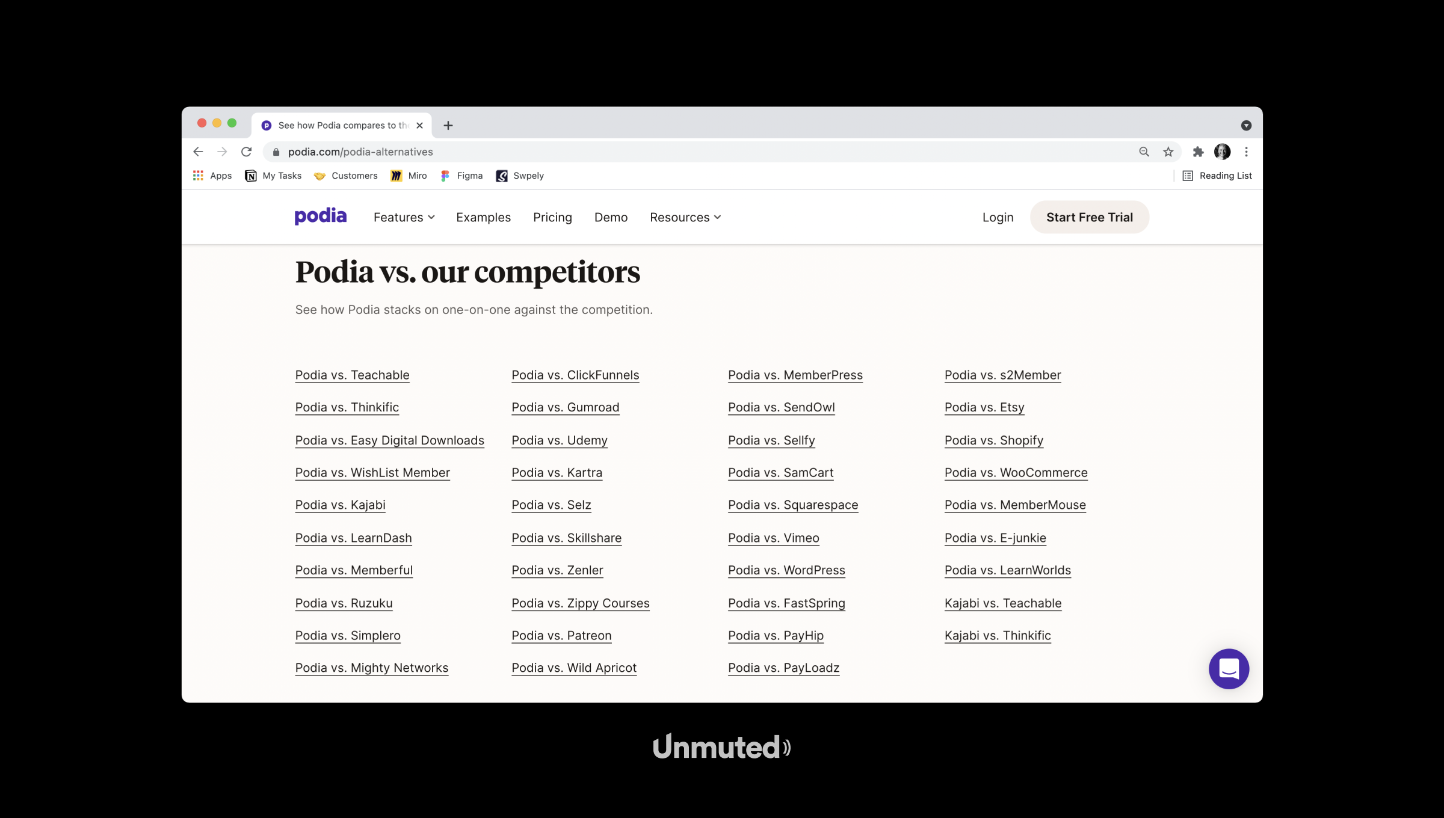Open the Reading List panel
This screenshot has height=818, width=1444.
[x=1217, y=176]
